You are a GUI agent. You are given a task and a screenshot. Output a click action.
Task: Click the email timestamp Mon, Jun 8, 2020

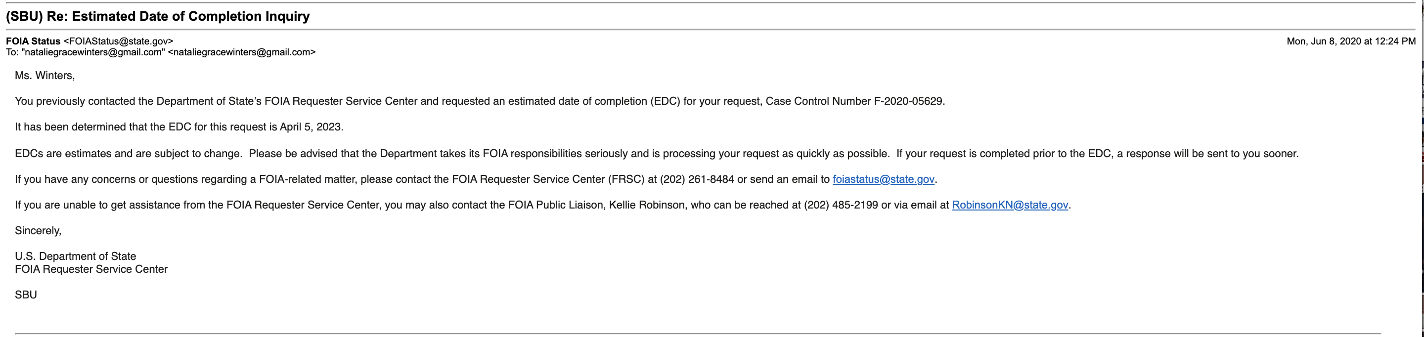point(1350,42)
